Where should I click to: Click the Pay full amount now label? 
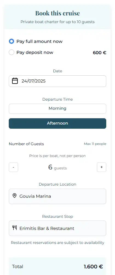pos(39,42)
